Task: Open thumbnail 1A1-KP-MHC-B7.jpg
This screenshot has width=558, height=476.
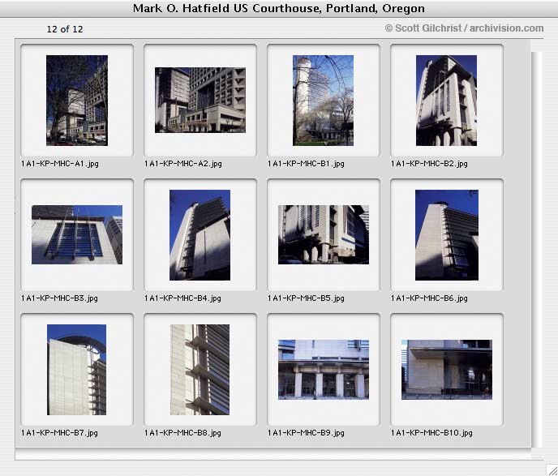Action: [76, 370]
